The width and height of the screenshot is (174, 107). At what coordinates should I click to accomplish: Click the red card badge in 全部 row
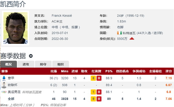[x=99, y=99]
